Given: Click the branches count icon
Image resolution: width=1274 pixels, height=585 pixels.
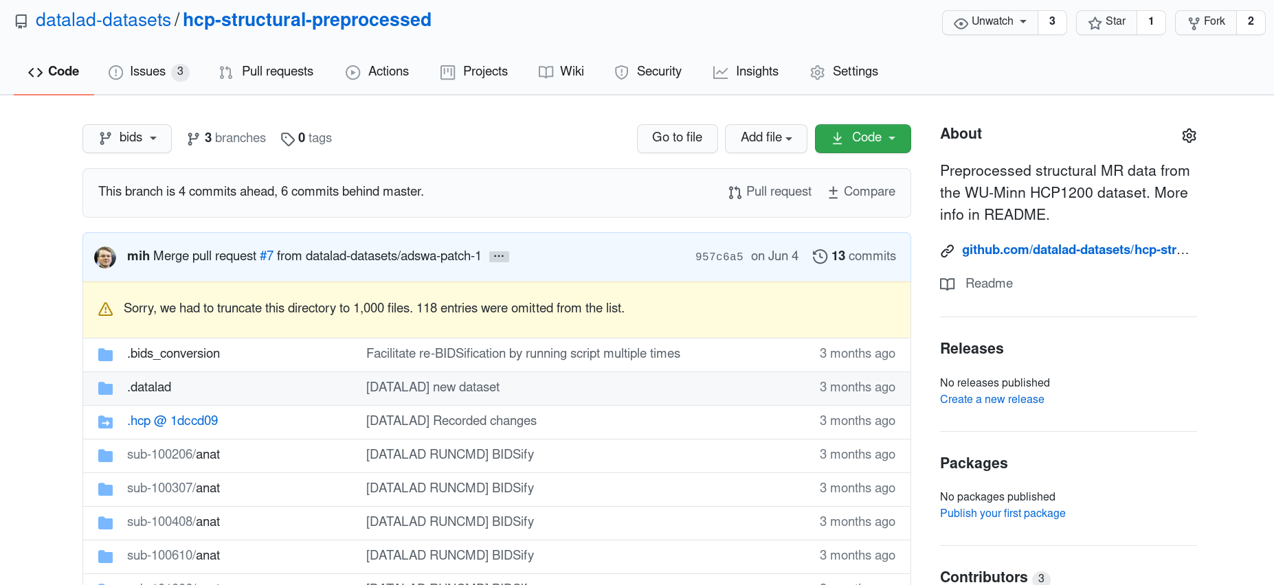Looking at the screenshot, I should [x=193, y=139].
